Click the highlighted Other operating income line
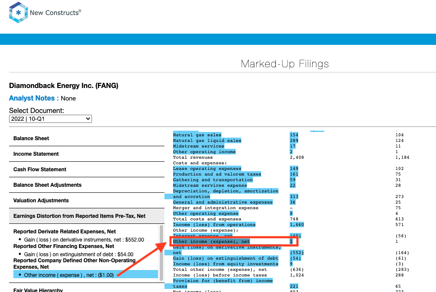This screenshot has height=292, width=436. click(x=204, y=152)
